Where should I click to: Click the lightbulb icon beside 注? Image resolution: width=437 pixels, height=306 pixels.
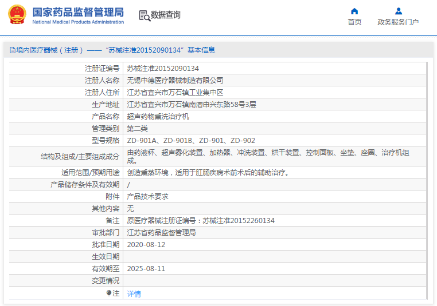[109, 293]
